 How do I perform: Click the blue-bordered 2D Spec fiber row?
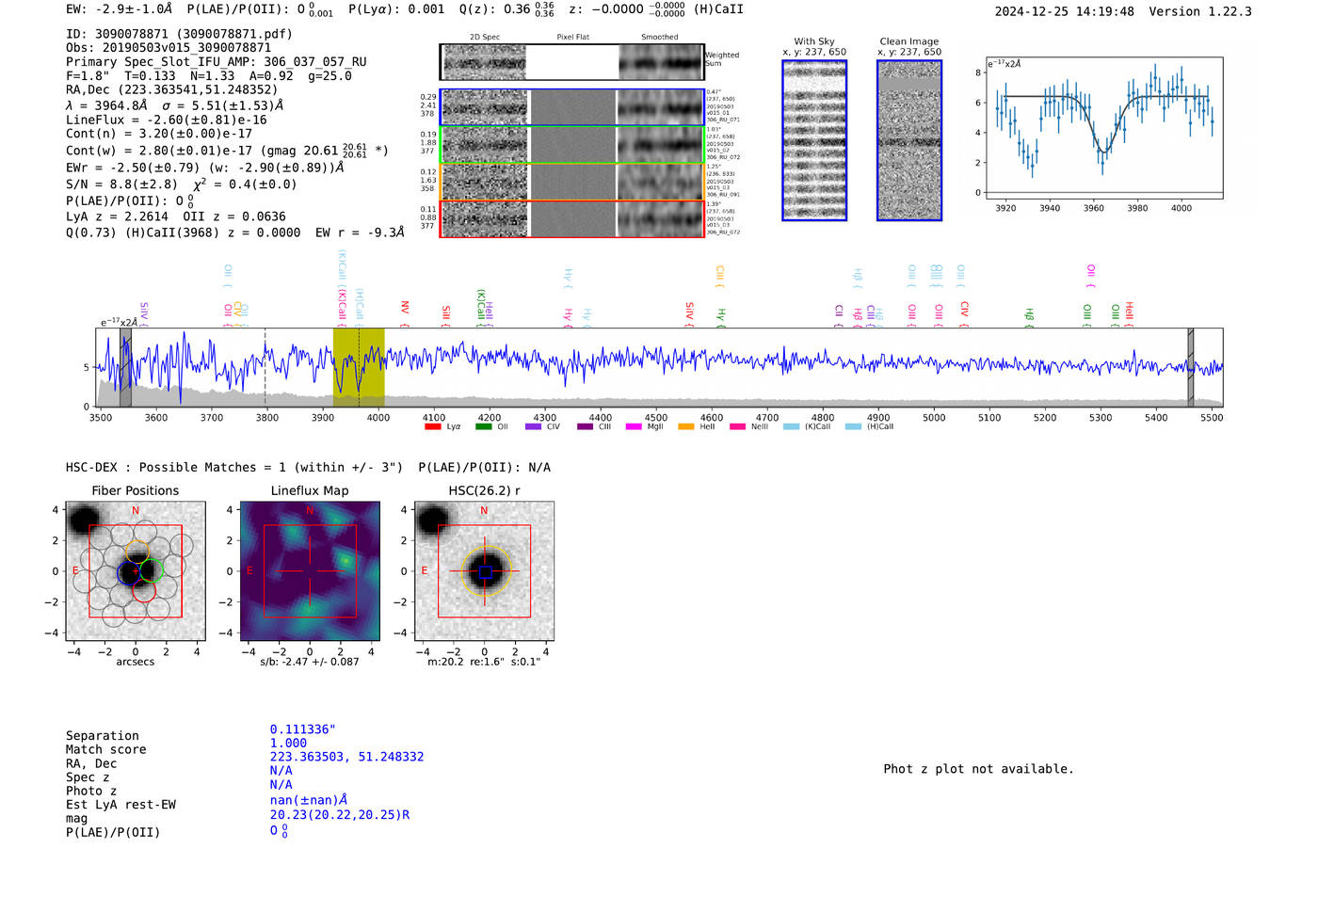[x=485, y=107]
